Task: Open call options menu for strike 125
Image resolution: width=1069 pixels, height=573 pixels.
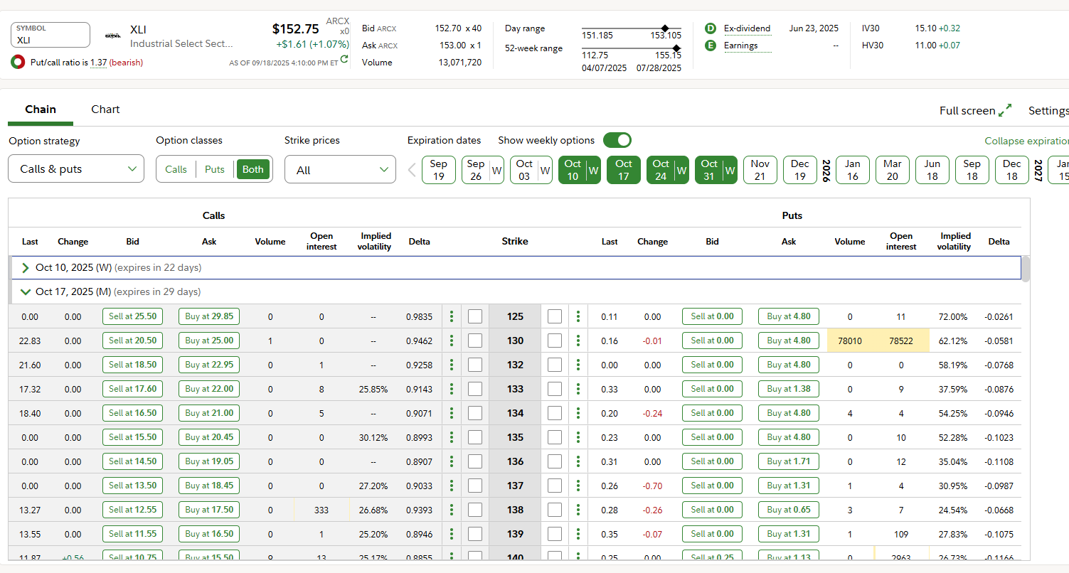Action: coord(452,316)
